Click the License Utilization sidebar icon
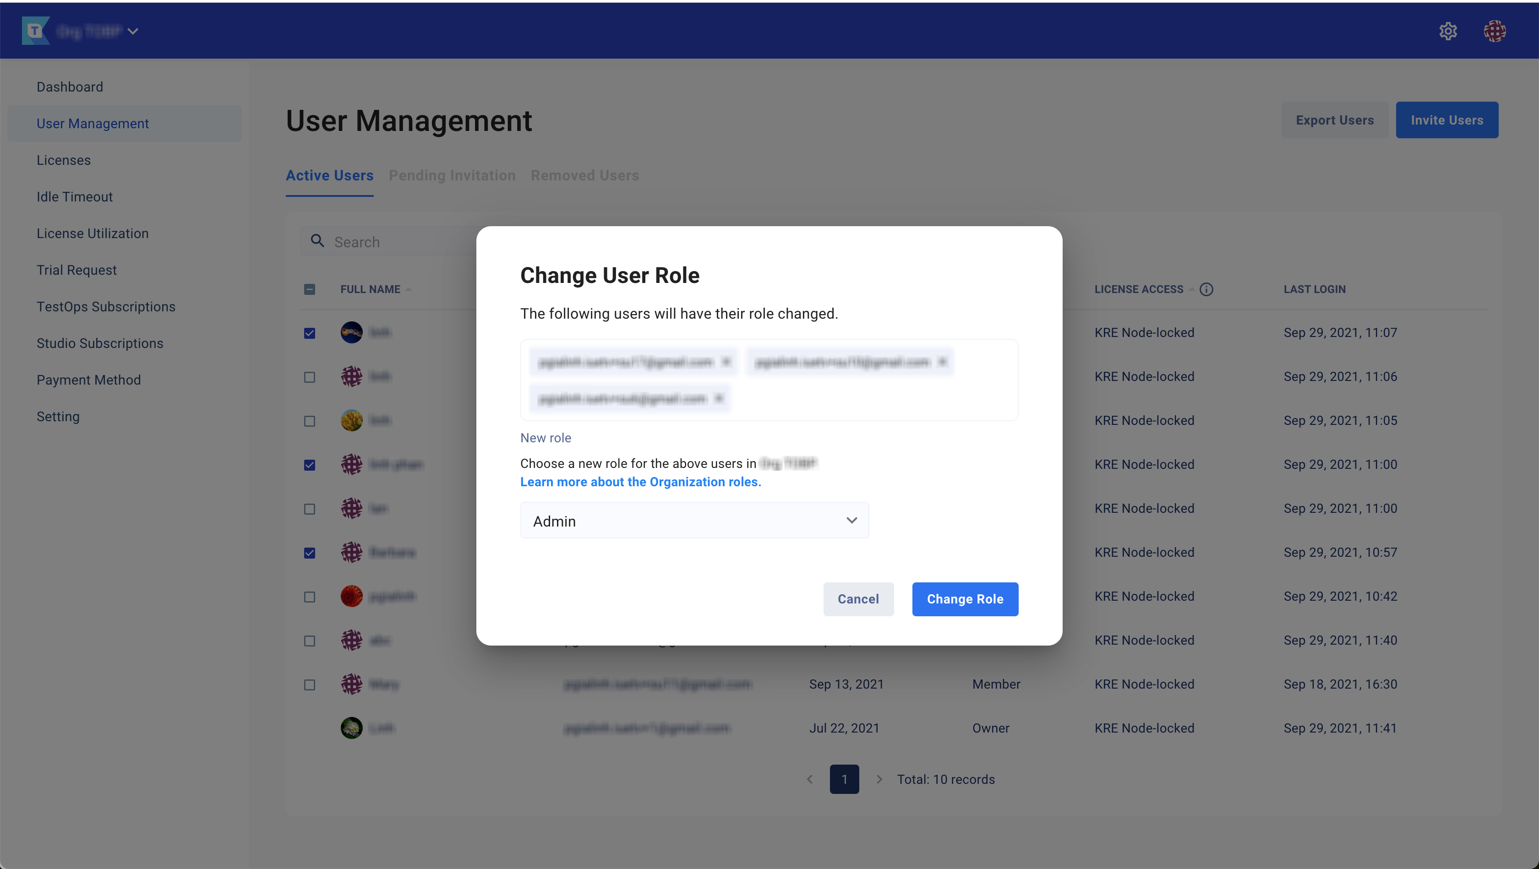 point(92,234)
